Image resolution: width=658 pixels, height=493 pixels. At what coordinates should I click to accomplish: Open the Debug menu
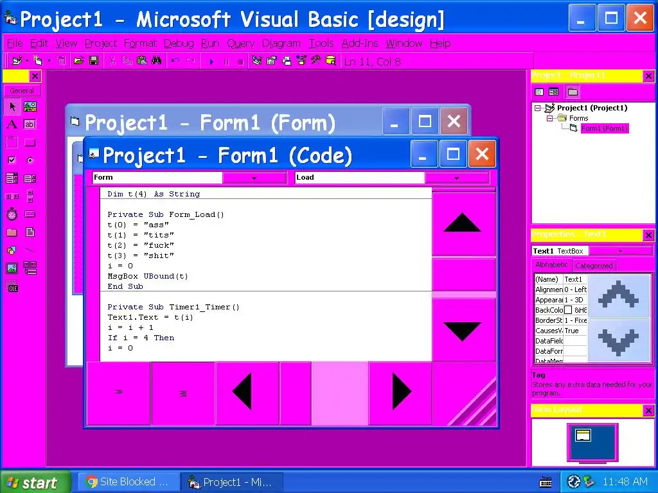pos(179,43)
